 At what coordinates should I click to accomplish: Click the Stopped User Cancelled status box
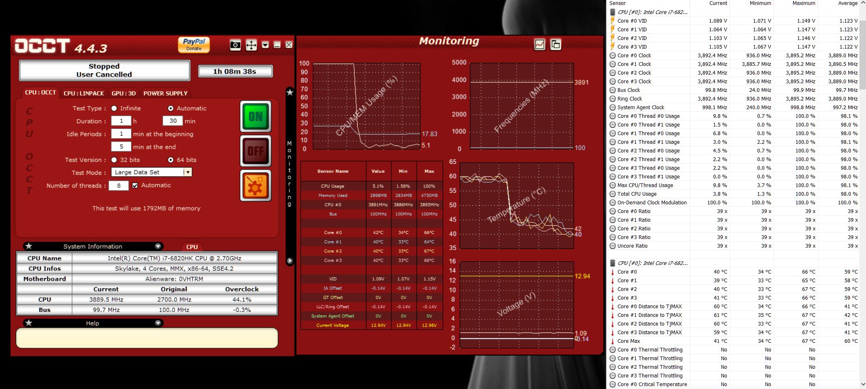click(x=104, y=70)
